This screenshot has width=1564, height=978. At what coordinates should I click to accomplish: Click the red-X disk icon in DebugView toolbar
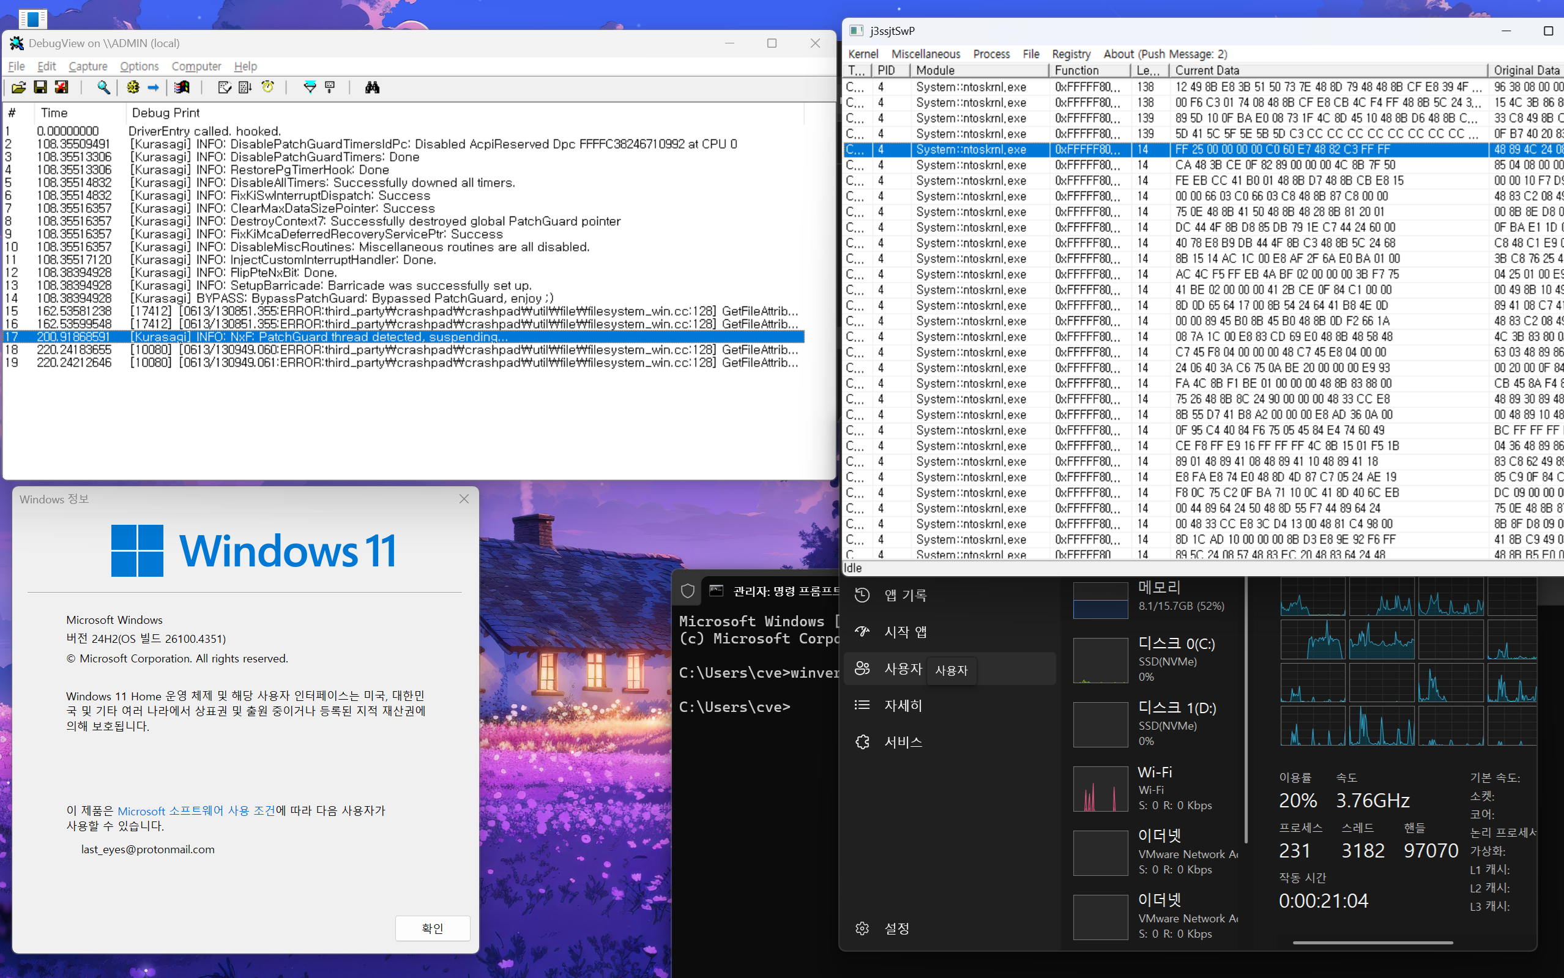[61, 87]
